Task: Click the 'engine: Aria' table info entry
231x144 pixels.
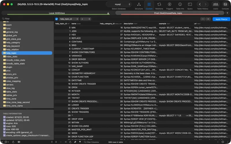Action: pyautogui.click(x=12, y=123)
